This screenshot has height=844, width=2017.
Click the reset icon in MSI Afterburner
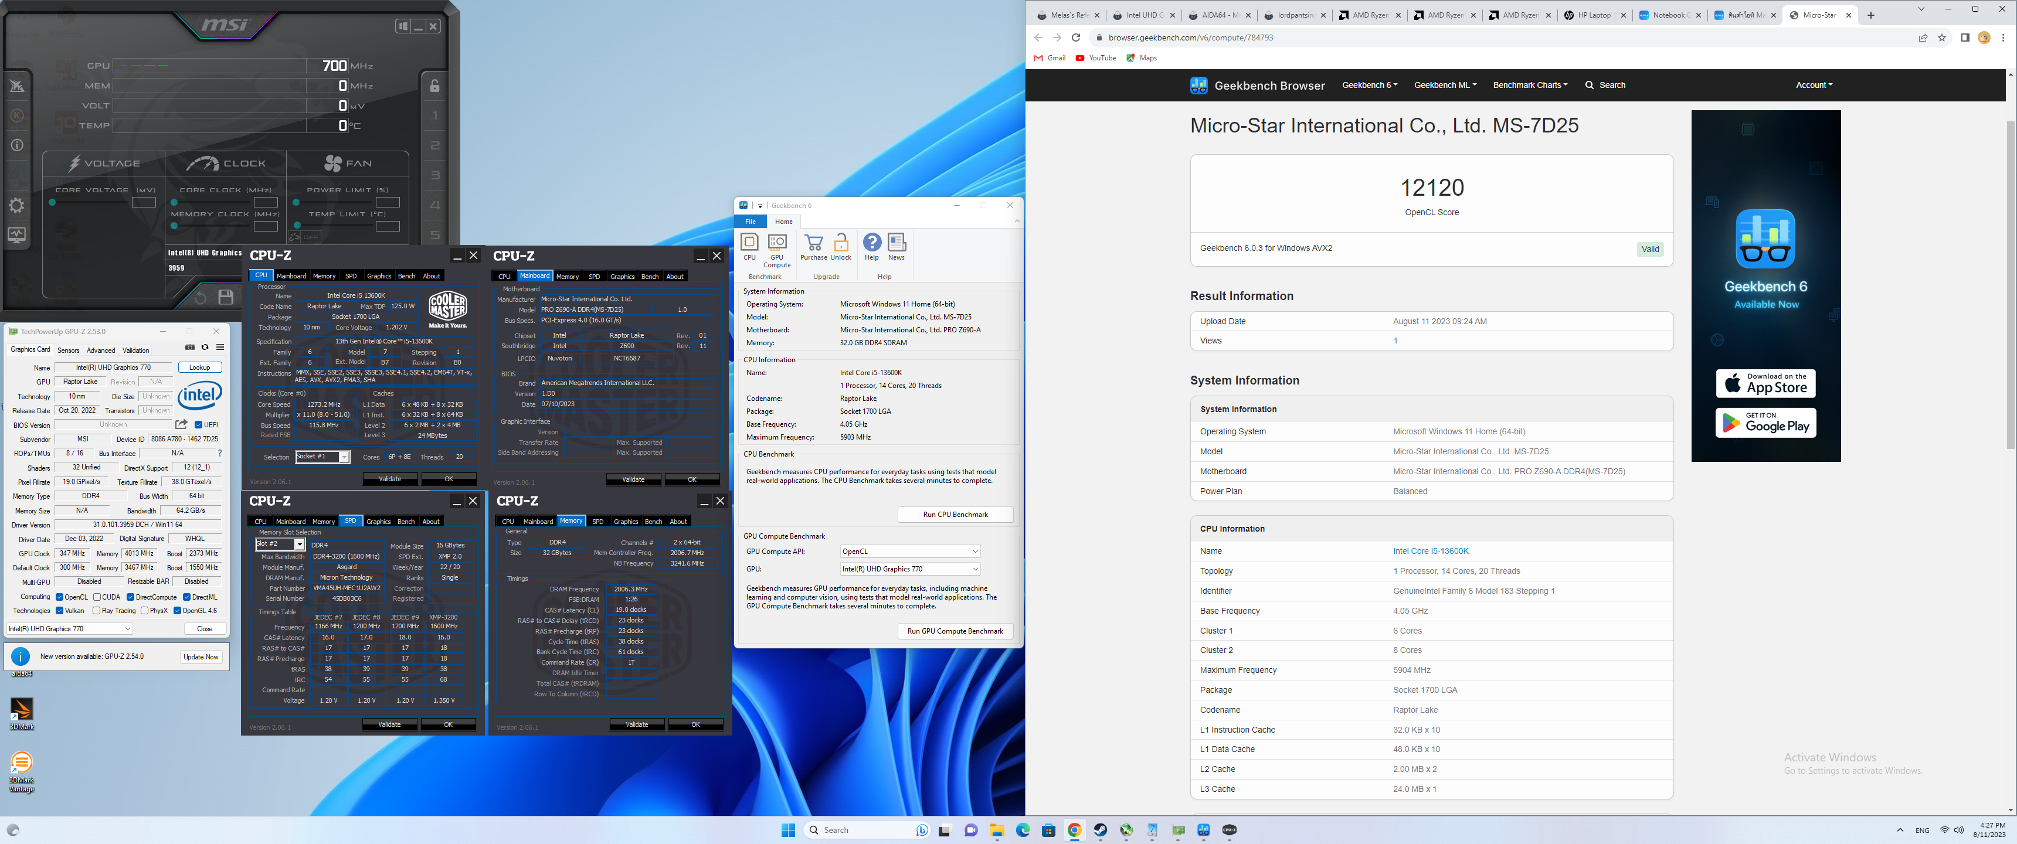[x=201, y=298]
